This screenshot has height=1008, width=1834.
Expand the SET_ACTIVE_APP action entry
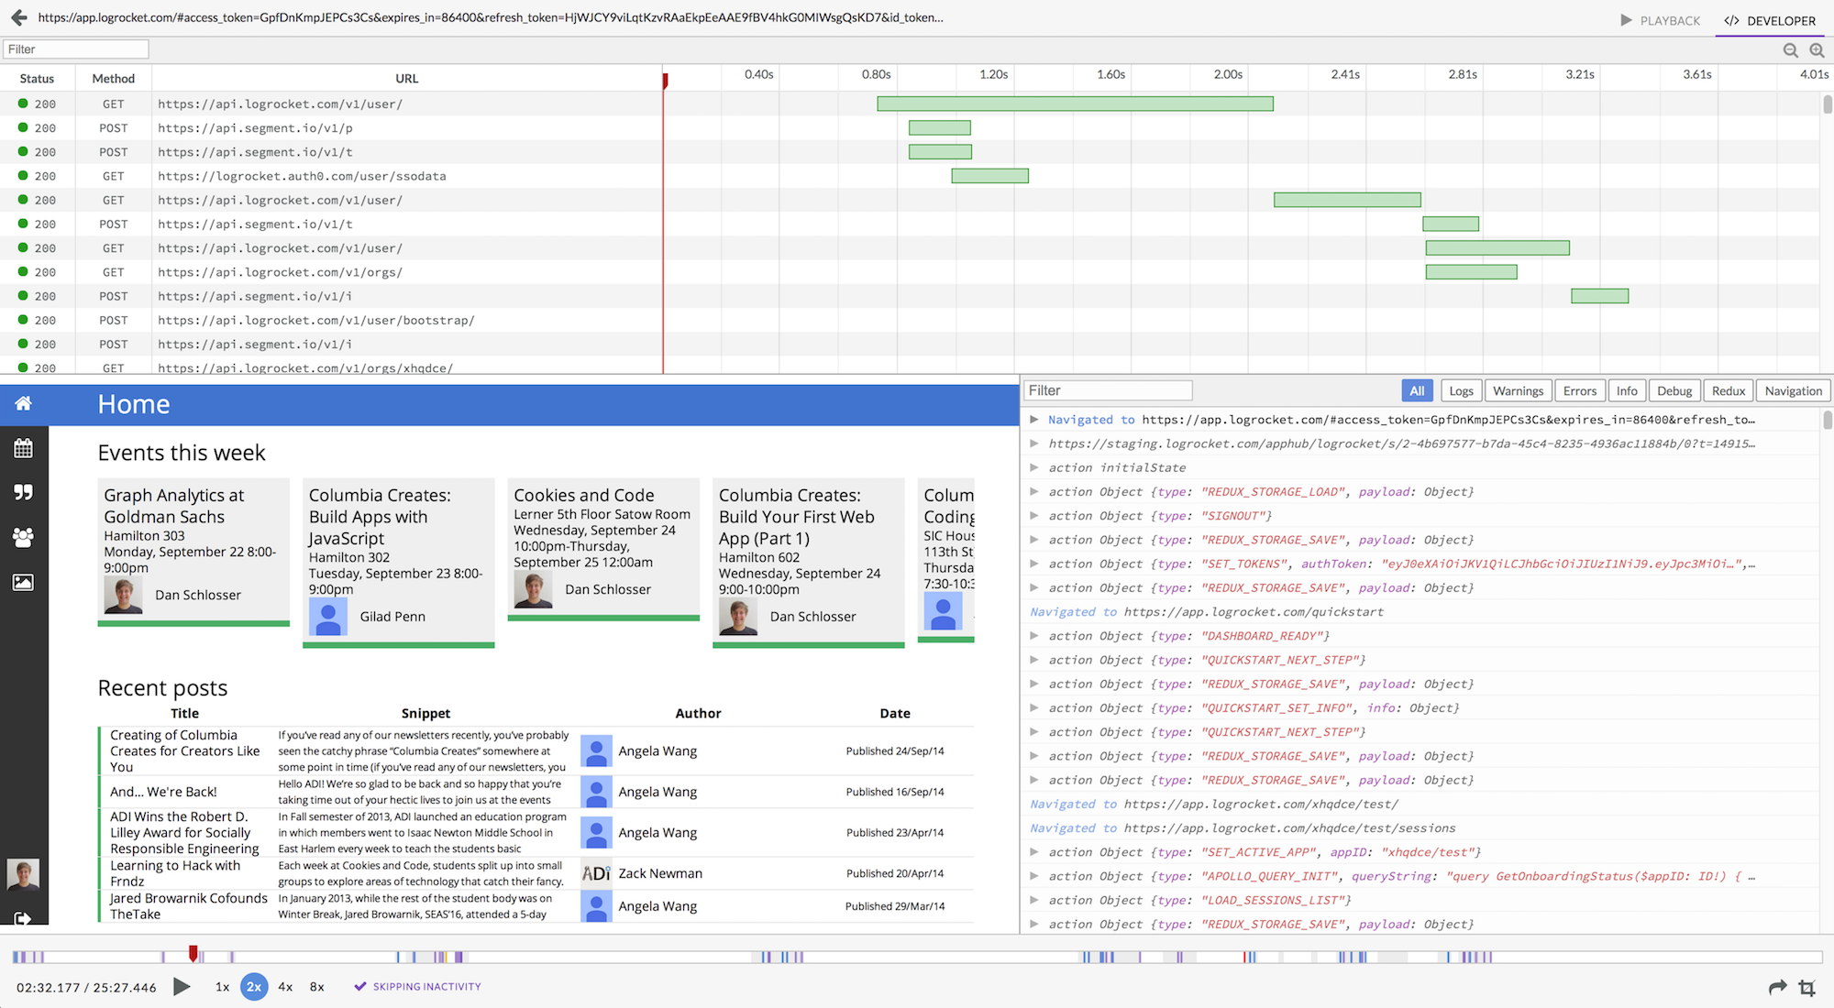point(1034,852)
